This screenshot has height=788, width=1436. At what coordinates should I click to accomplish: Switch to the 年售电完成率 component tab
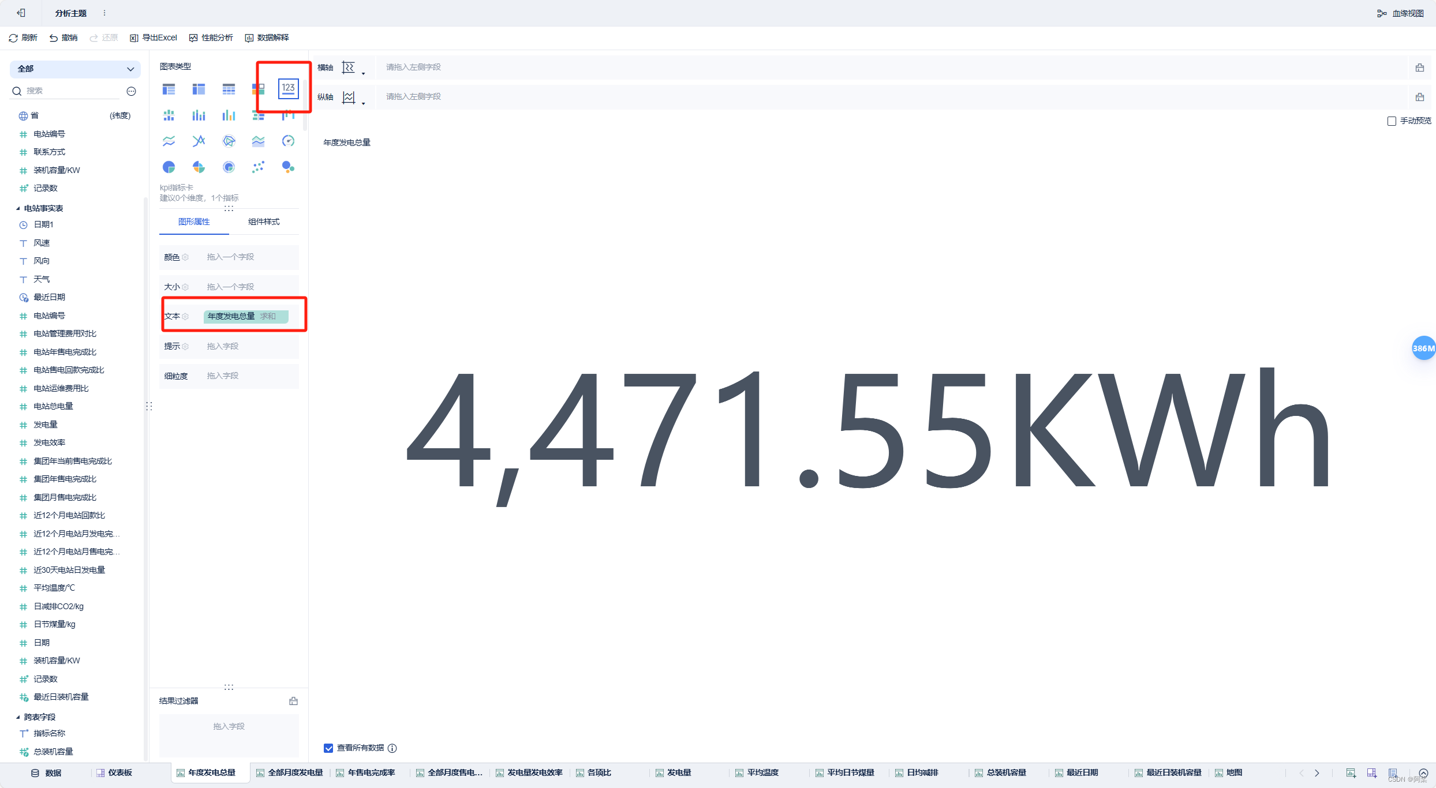point(366,773)
